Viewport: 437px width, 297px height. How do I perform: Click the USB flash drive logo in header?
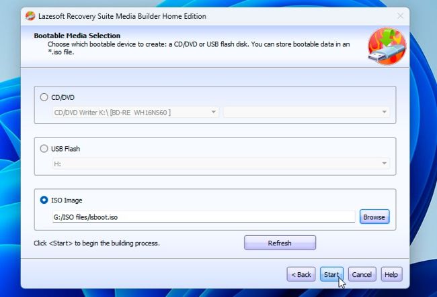(x=387, y=46)
